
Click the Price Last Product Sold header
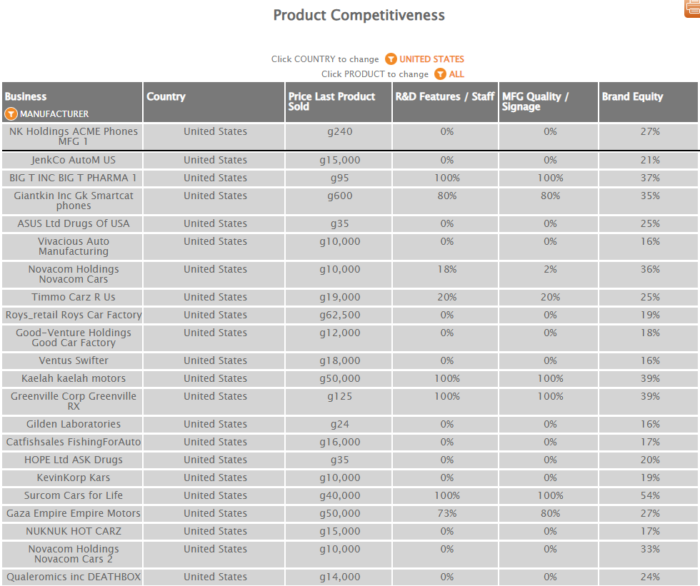point(331,101)
